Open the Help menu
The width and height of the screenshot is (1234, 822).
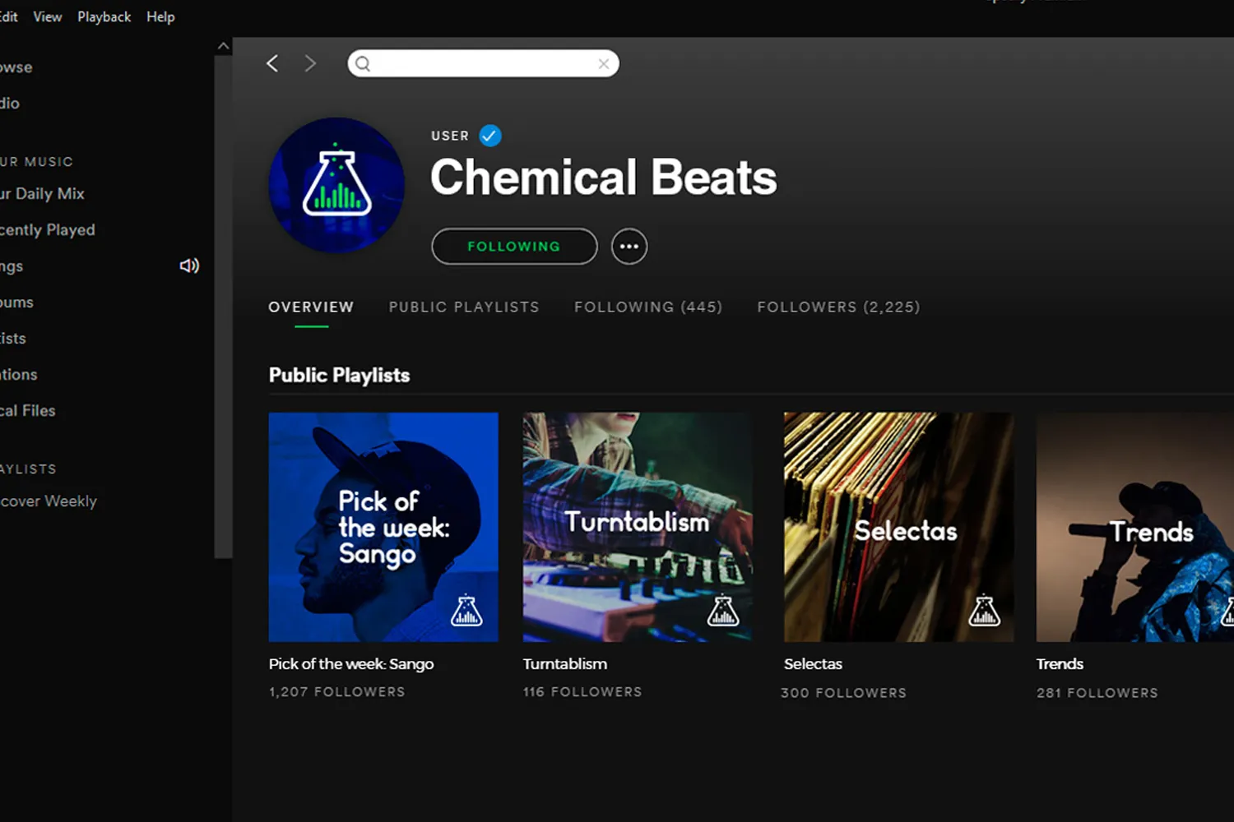(x=160, y=16)
